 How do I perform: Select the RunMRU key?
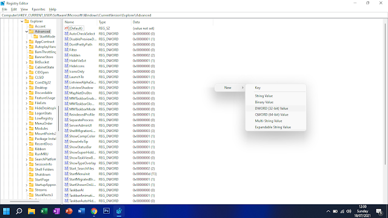(42, 154)
